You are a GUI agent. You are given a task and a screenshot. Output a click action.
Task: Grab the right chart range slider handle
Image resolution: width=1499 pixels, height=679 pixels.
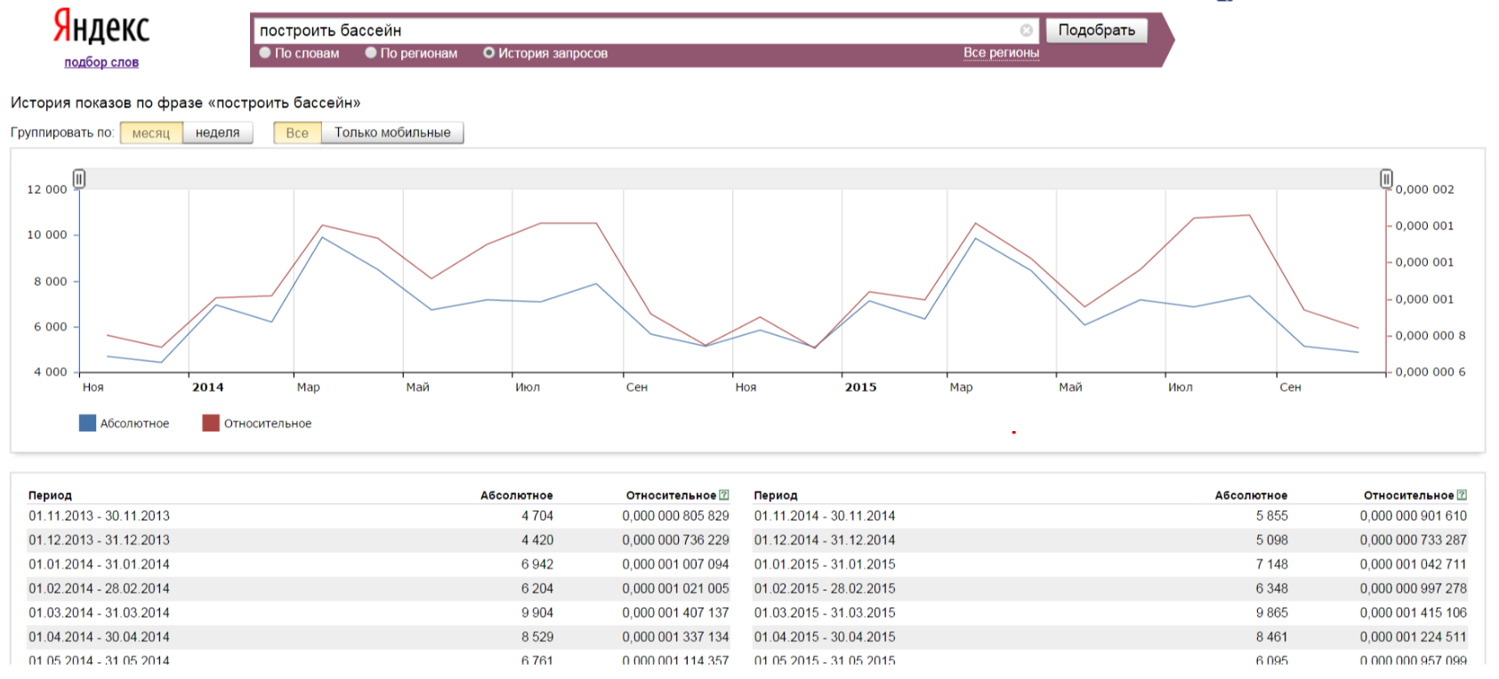point(1386,179)
